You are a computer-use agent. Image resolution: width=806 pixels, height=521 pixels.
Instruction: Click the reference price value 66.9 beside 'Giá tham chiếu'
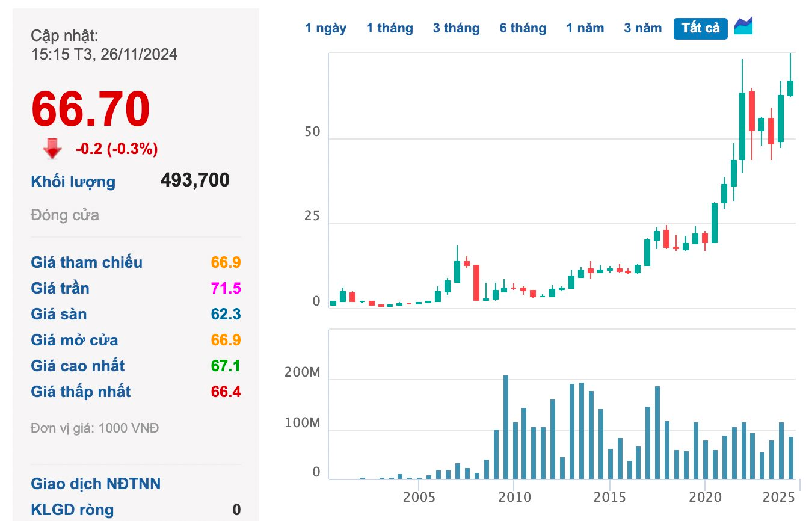[226, 262]
